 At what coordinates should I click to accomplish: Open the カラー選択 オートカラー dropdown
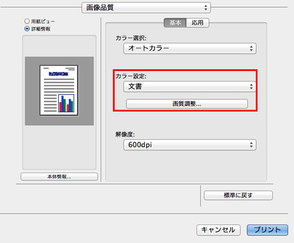click(190, 48)
